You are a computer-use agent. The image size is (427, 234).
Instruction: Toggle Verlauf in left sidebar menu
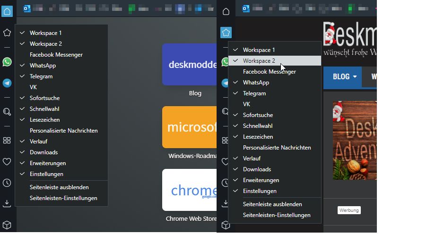pos(61,142)
